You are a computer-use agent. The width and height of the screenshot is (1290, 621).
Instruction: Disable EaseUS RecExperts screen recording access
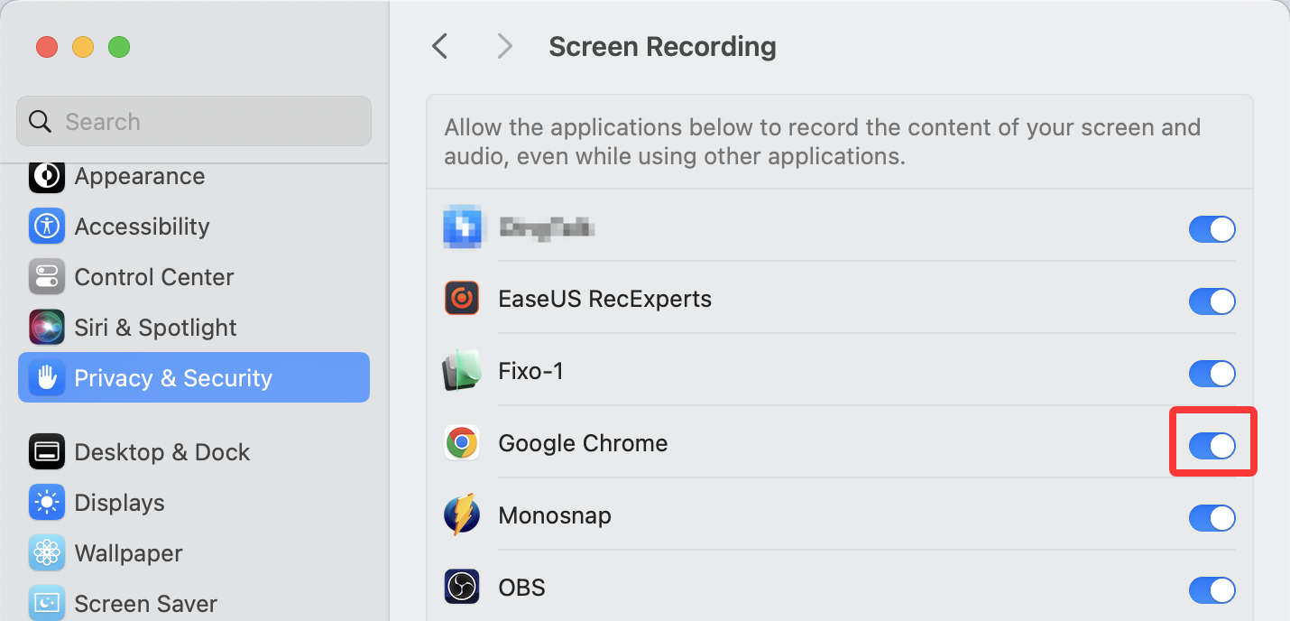[1212, 301]
